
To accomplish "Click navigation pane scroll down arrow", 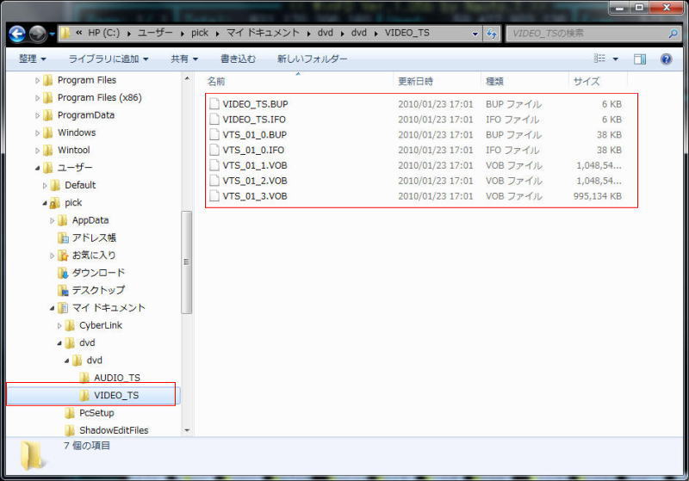I will (x=187, y=430).
